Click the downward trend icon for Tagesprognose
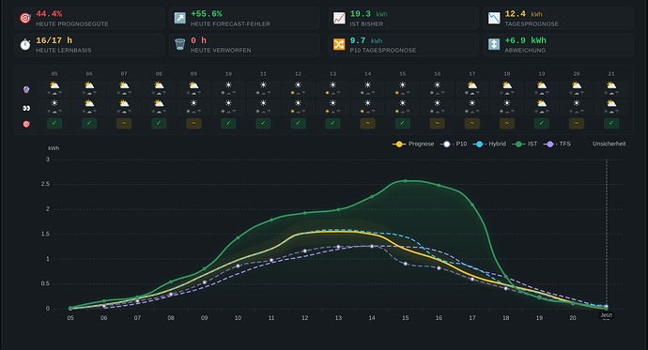Image resolution: width=648 pixels, height=350 pixels. point(494,18)
